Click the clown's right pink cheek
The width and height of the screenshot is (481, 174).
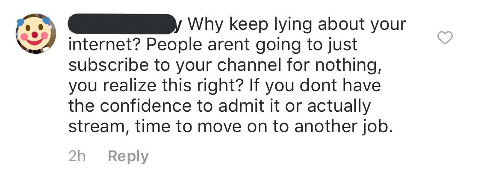pos(44,35)
